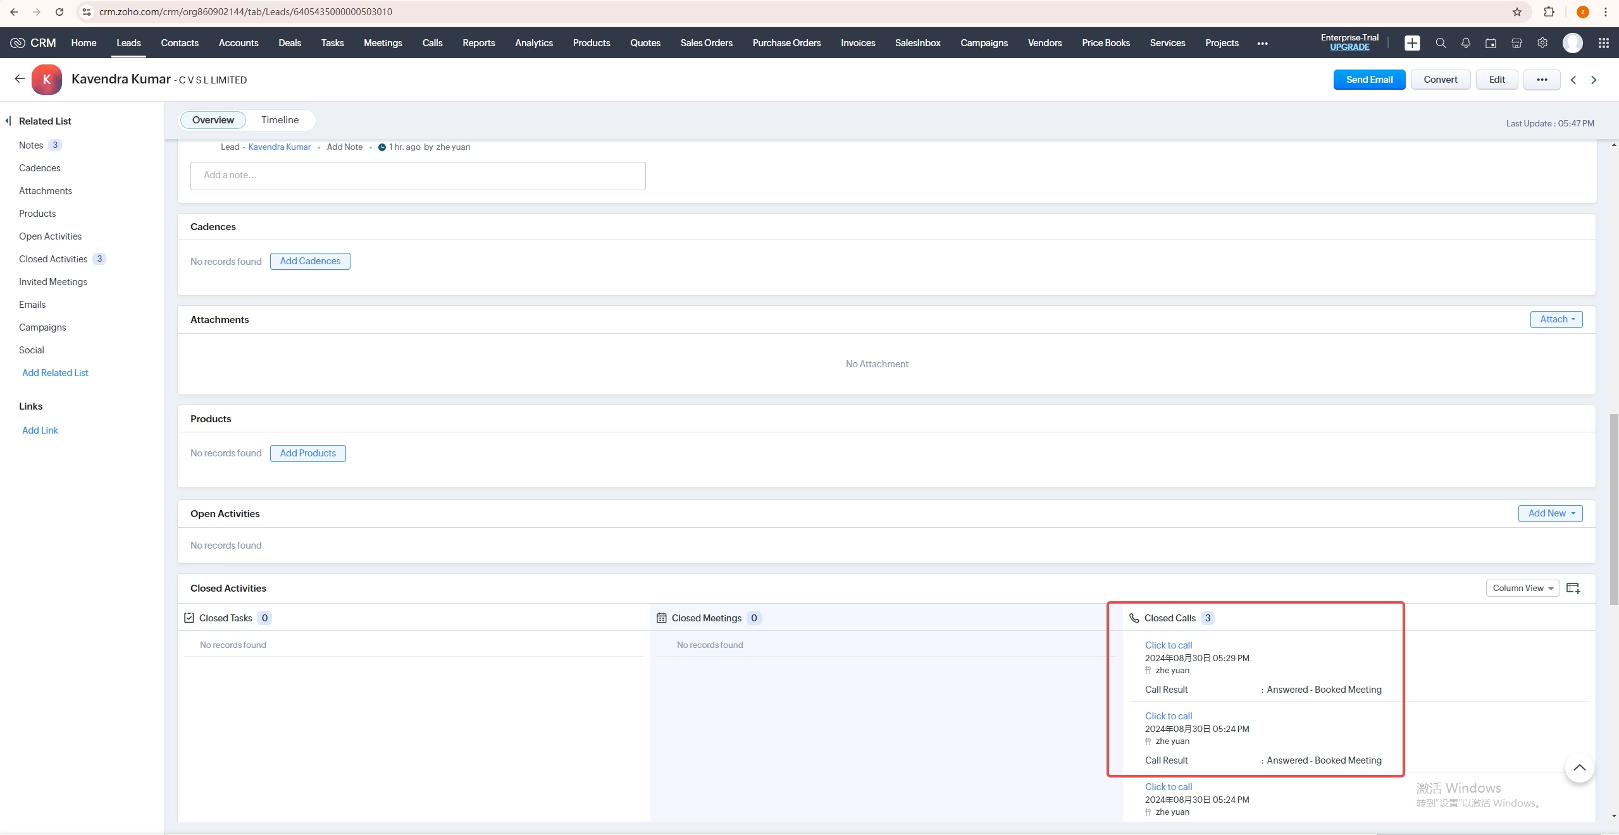Click the Add Cadences button
The height and width of the screenshot is (835, 1619).
click(310, 261)
